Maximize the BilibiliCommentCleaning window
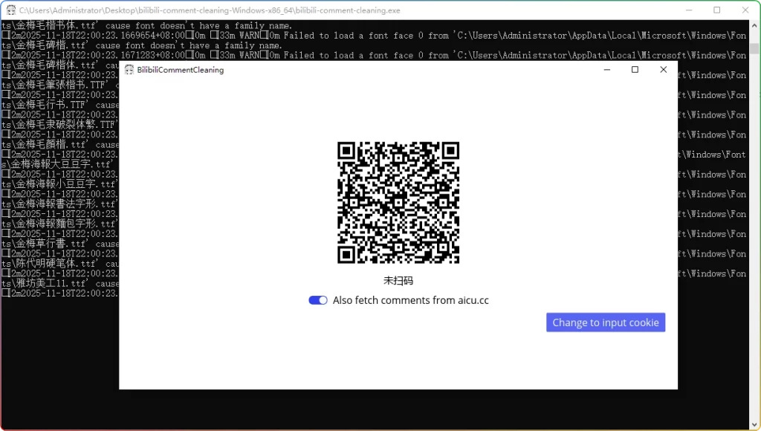Viewport: 761px width, 431px height. (635, 69)
